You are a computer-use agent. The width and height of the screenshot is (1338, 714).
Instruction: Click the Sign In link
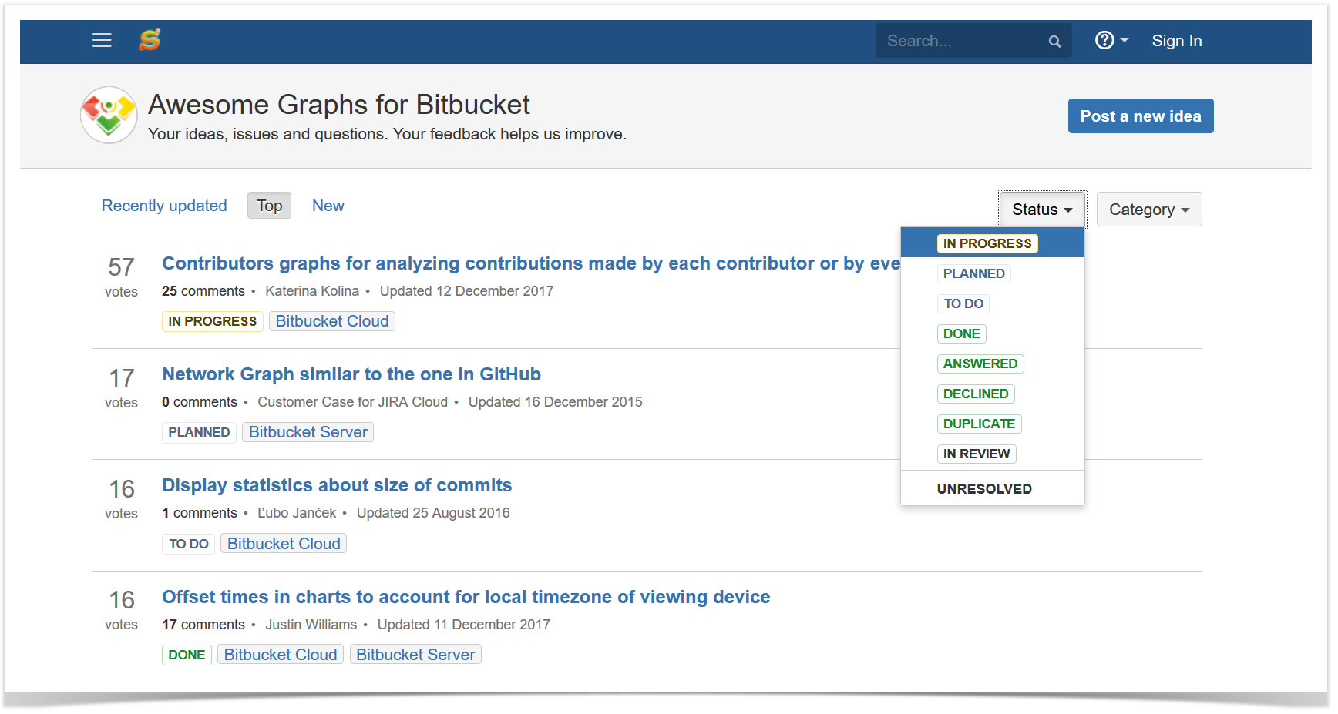coord(1176,41)
